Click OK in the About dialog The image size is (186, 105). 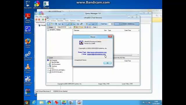click(x=108, y=63)
